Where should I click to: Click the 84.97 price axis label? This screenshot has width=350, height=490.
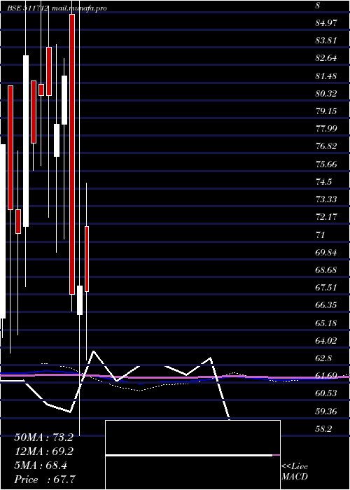coord(326,23)
